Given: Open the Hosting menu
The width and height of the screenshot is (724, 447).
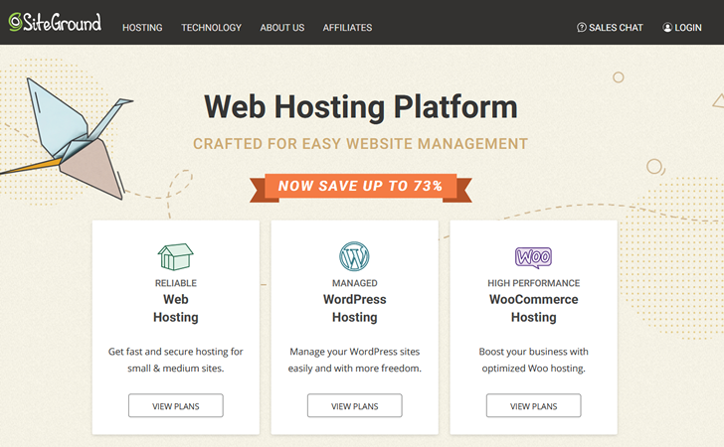Looking at the screenshot, I should (x=142, y=28).
